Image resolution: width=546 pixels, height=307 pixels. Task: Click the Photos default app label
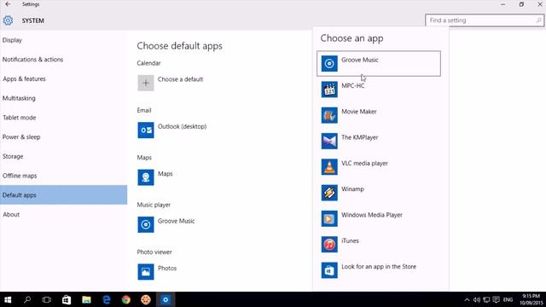click(x=167, y=269)
